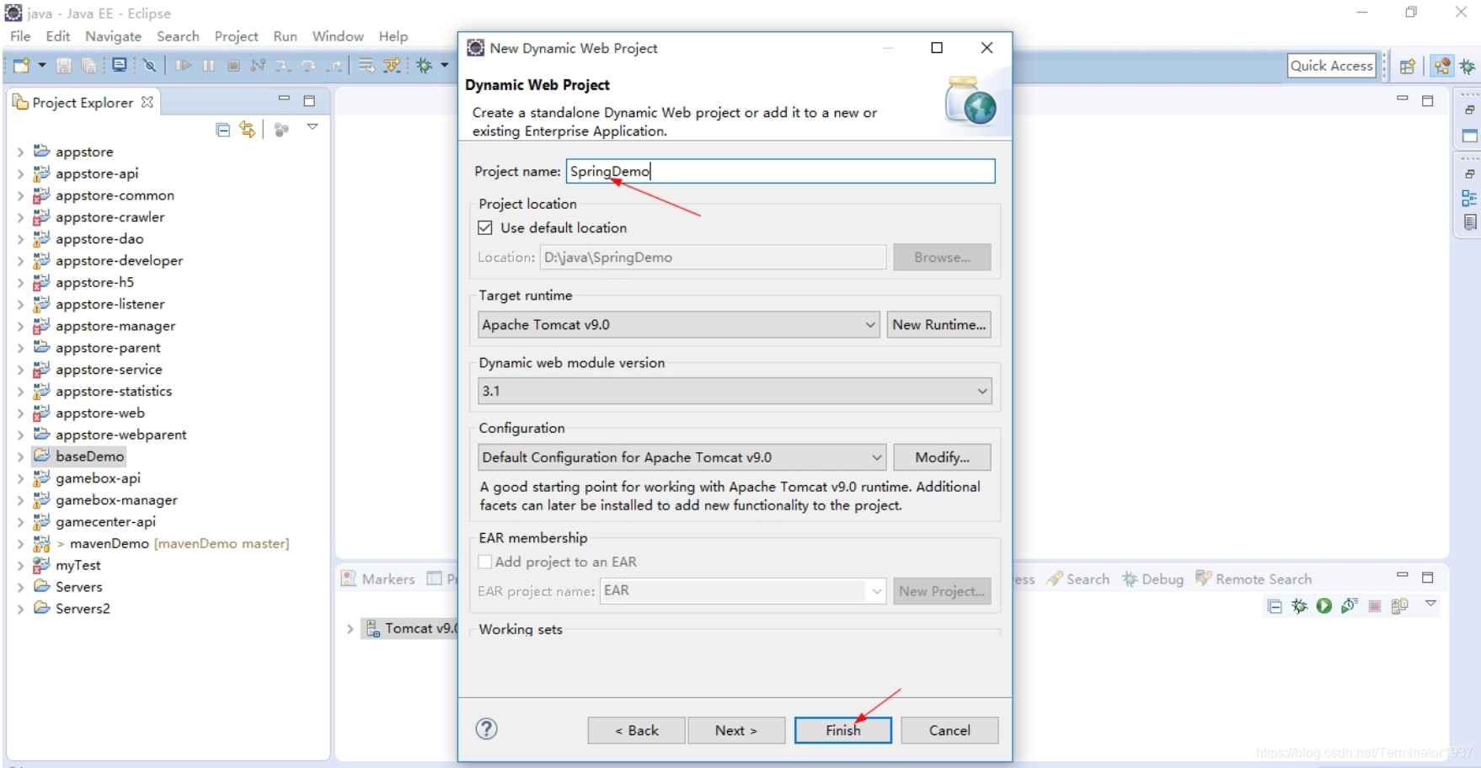Switch to the Remote Search tab

pyautogui.click(x=1254, y=579)
